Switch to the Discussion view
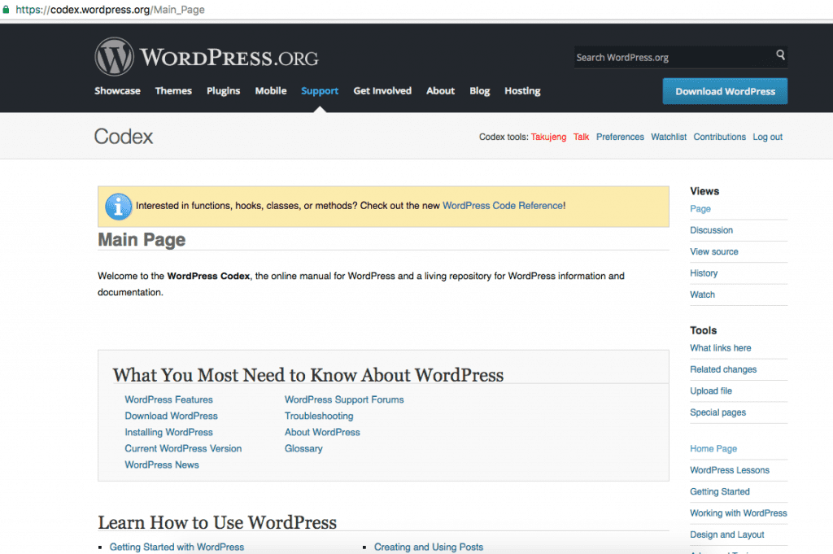The width and height of the screenshot is (833, 554). coord(711,230)
